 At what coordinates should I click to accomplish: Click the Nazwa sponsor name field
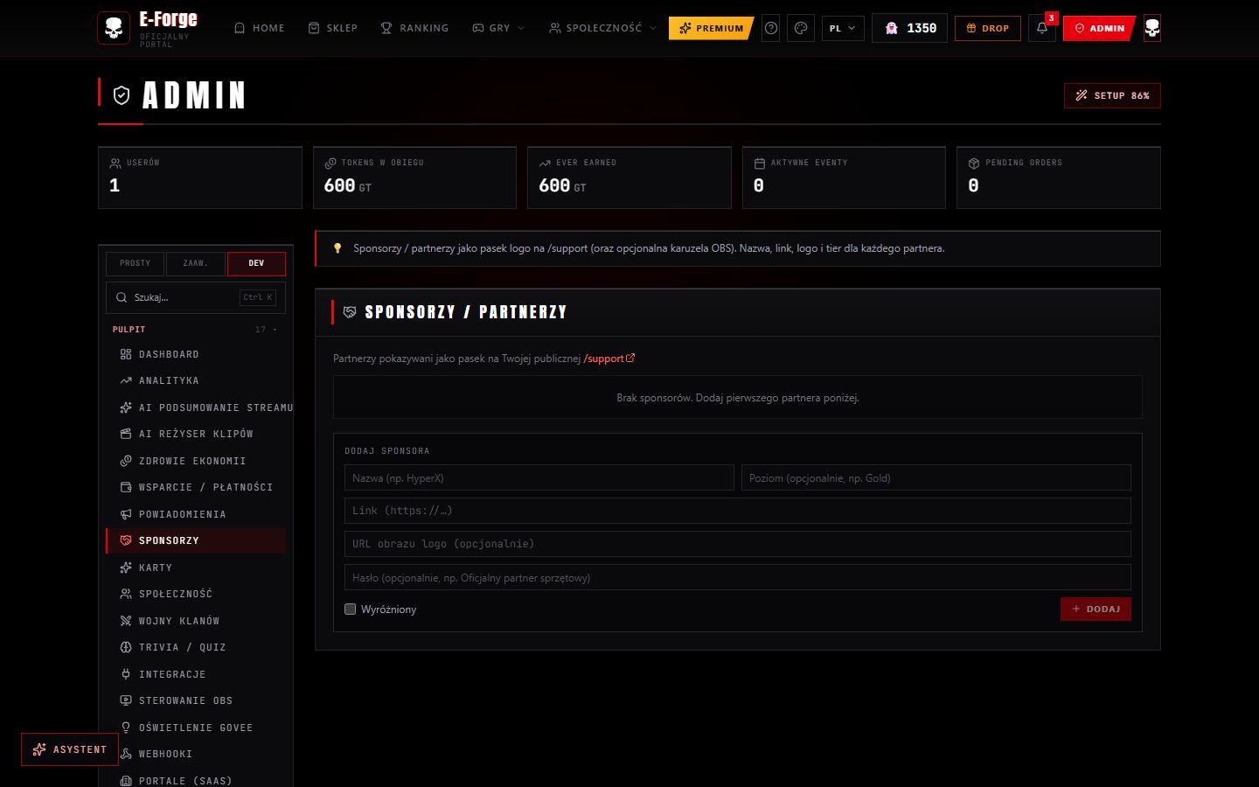pyautogui.click(x=539, y=477)
